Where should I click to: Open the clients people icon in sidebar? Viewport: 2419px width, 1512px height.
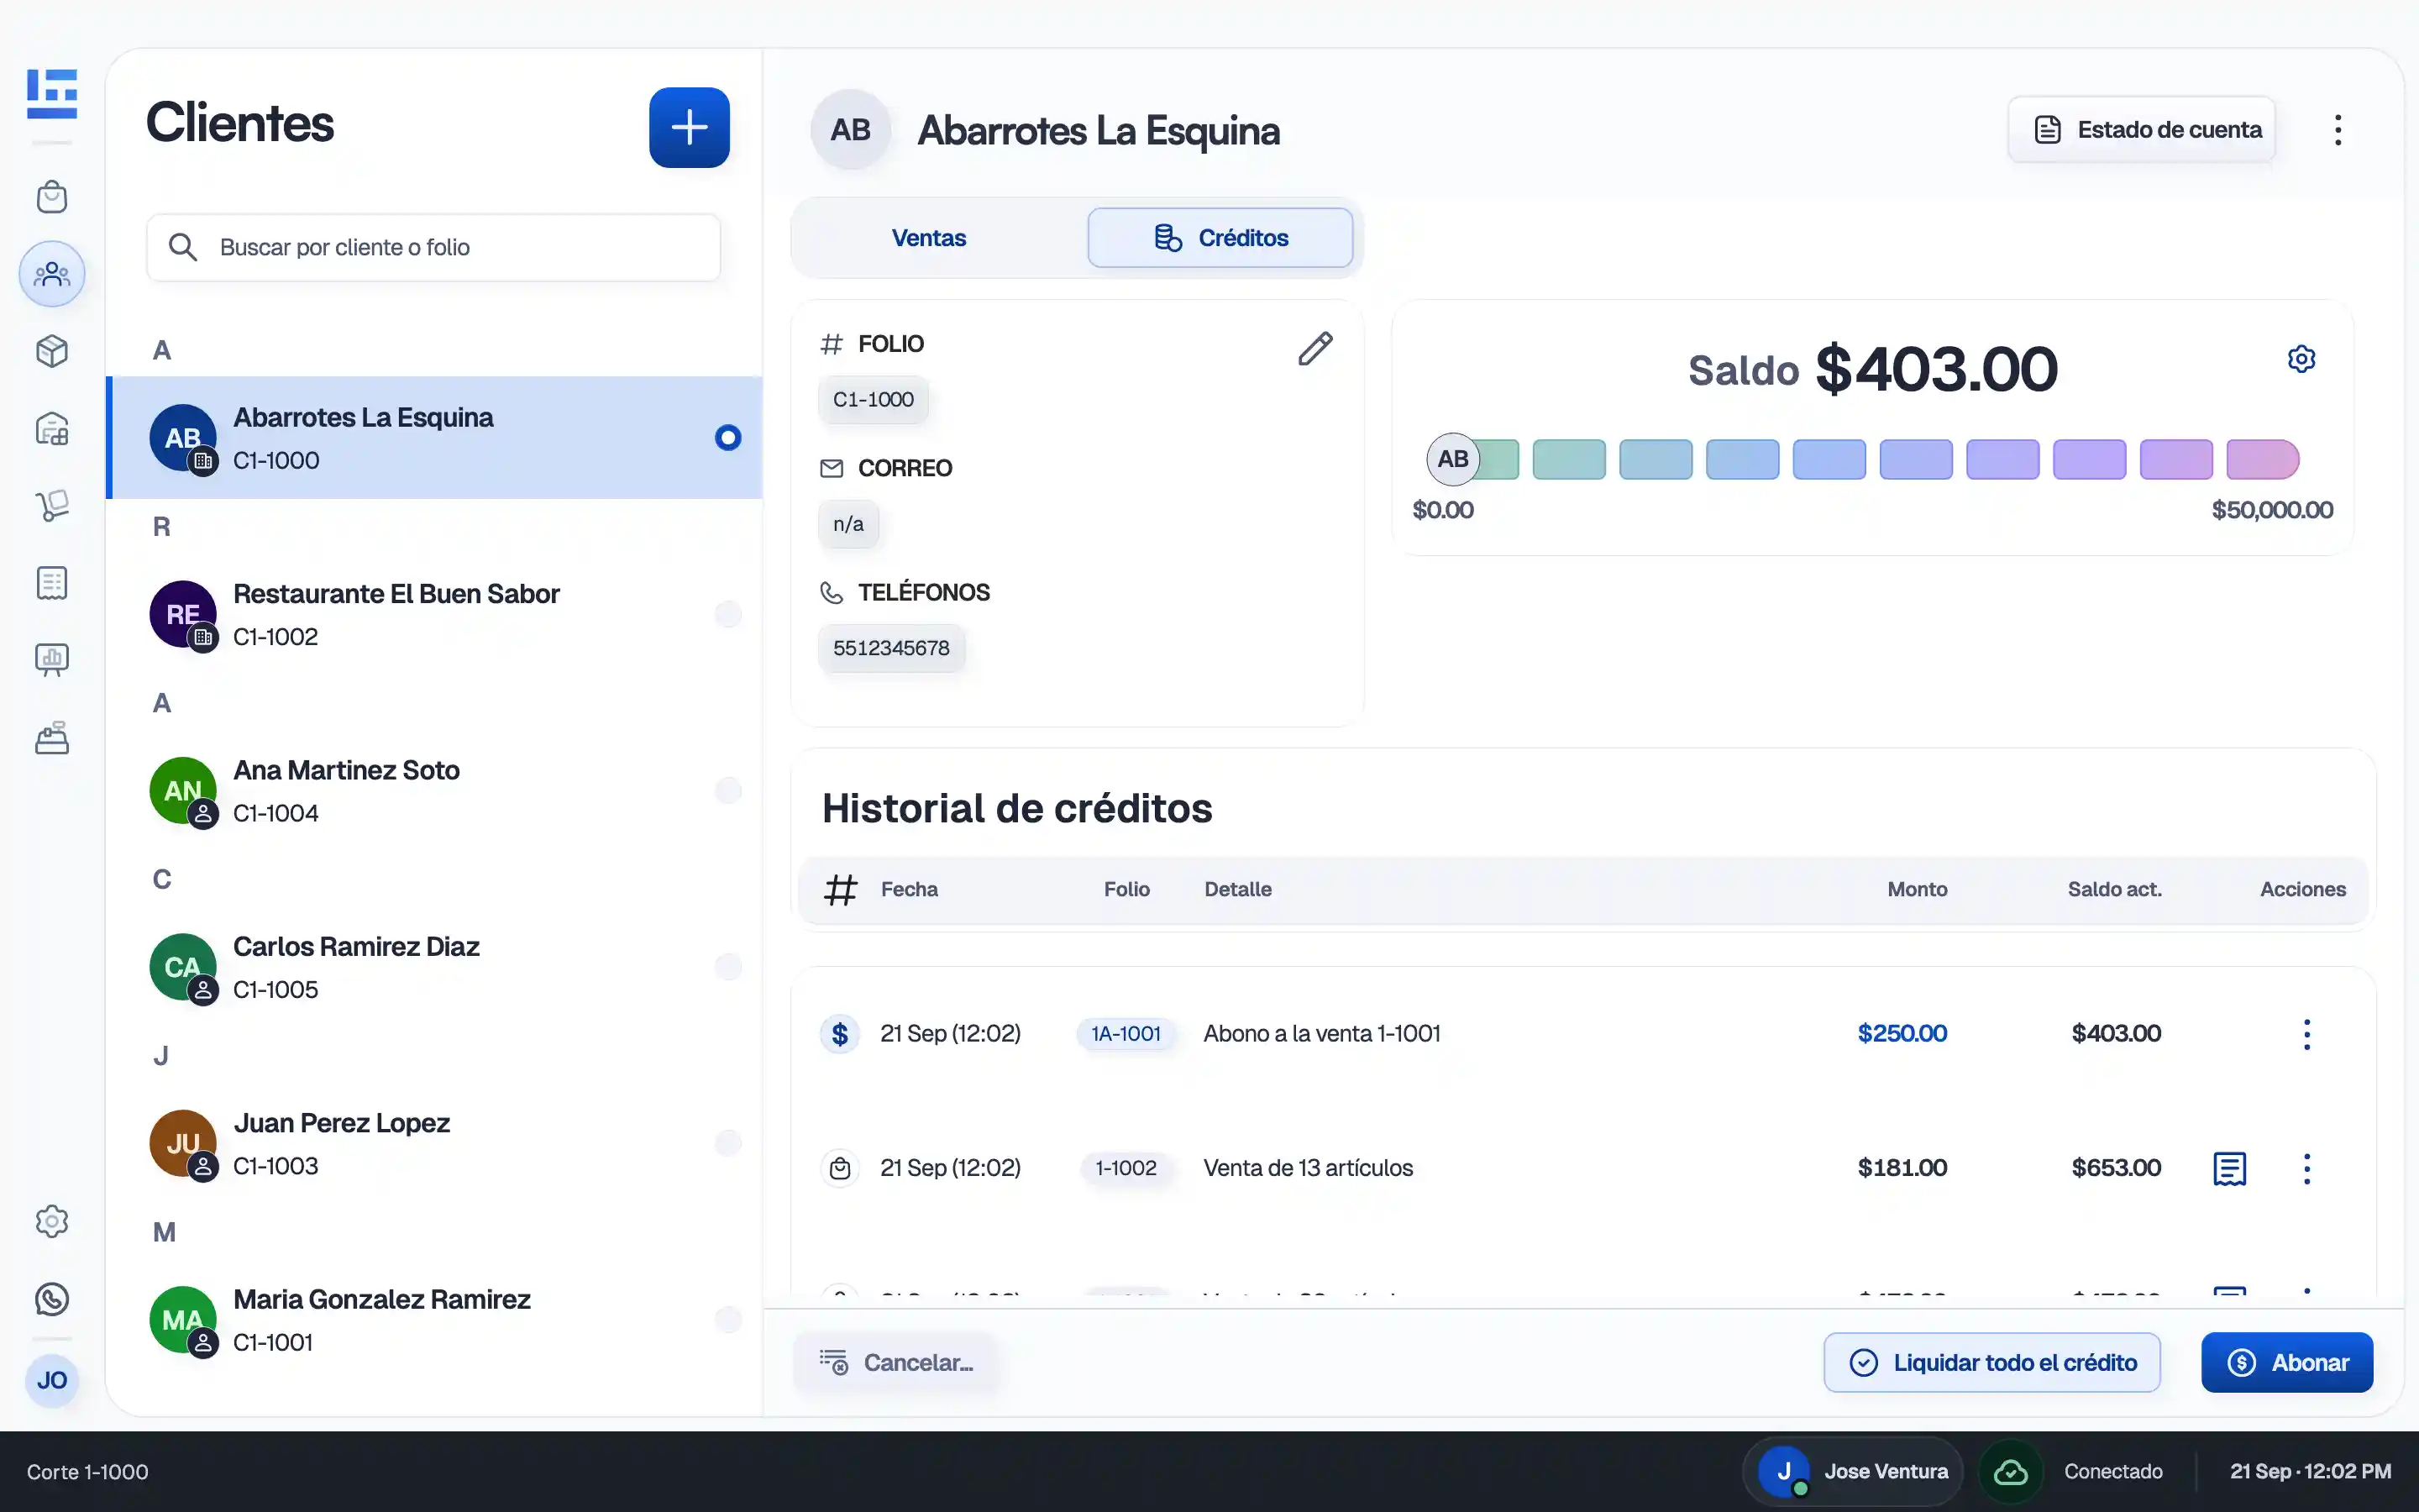click(x=52, y=274)
